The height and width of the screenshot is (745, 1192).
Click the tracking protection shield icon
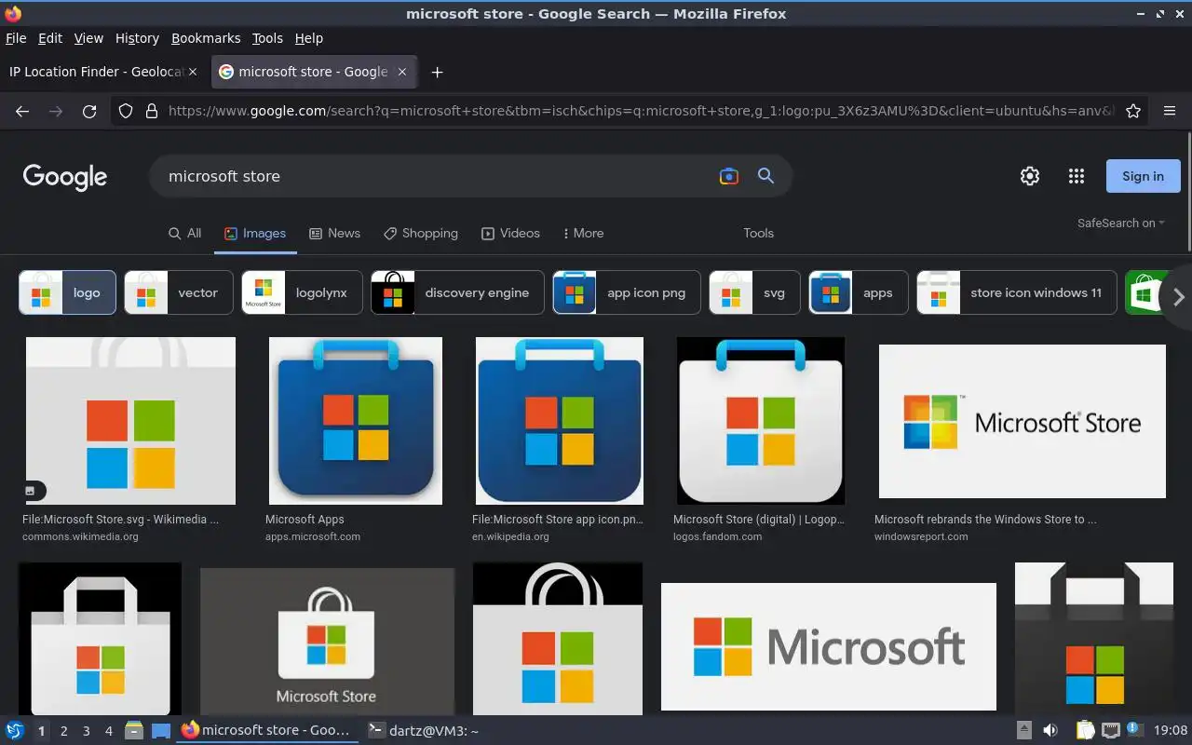pyautogui.click(x=126, y=111)
